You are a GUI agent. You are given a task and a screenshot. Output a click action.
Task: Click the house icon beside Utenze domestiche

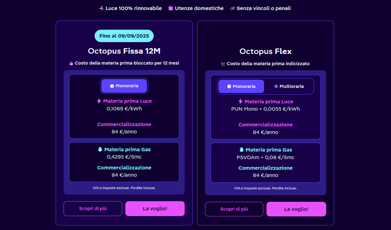pyautogui.click(x=171, y=8)
